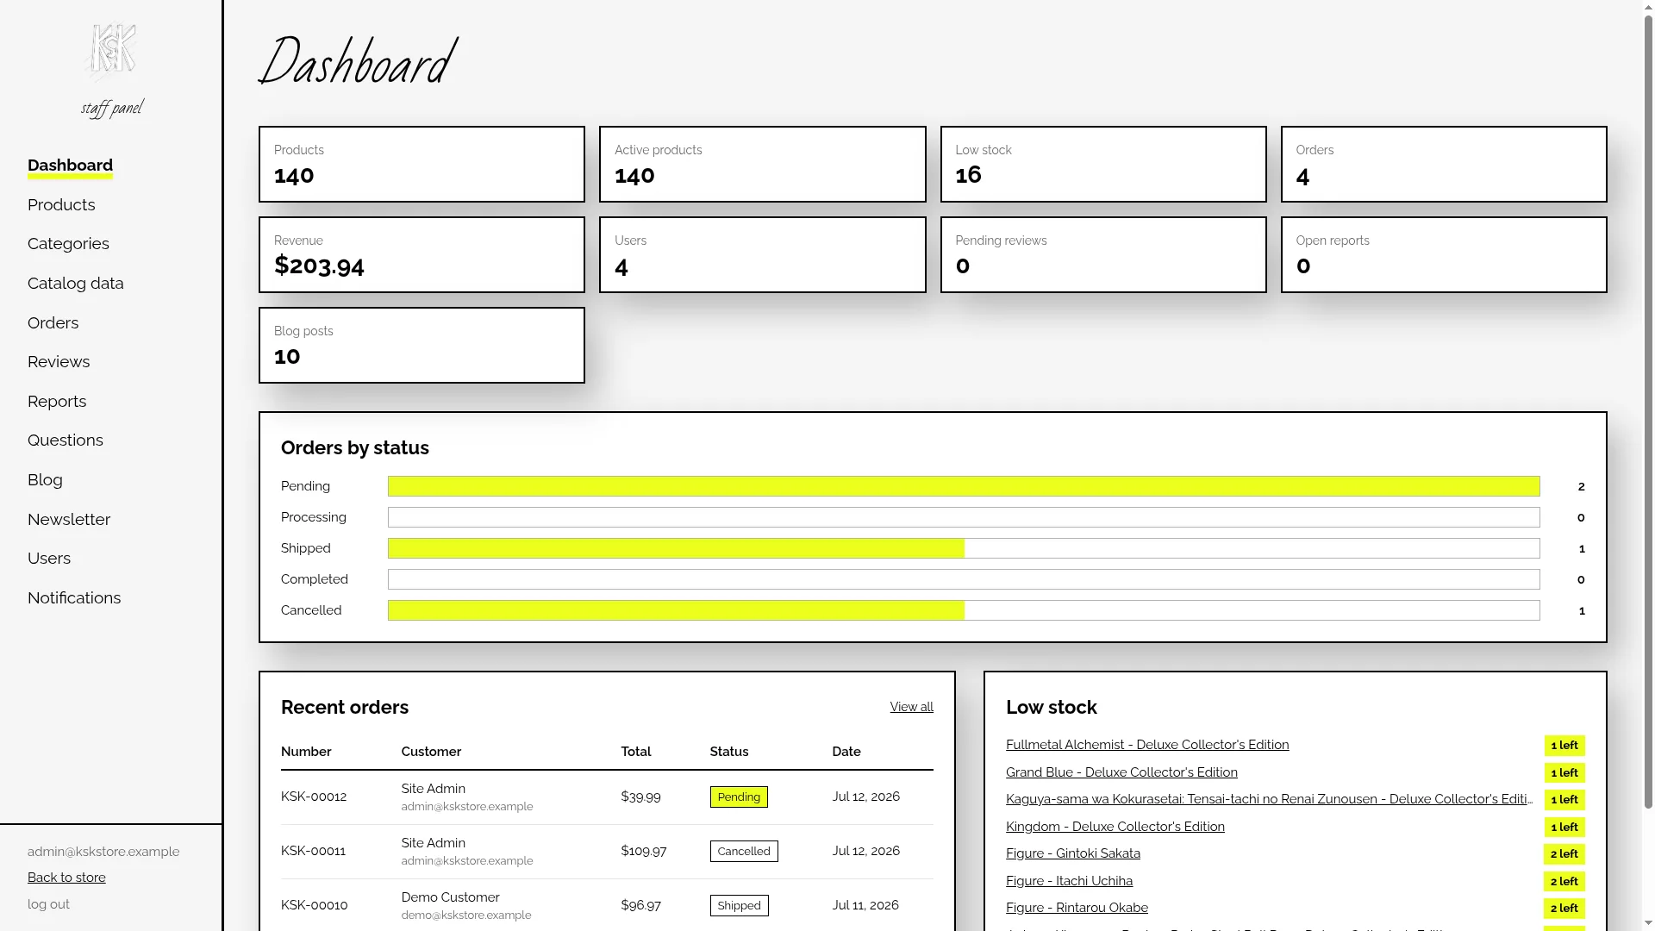
Task: Click the Low stock stat card
Action: pyautogui.click(x=1103, y=165)
